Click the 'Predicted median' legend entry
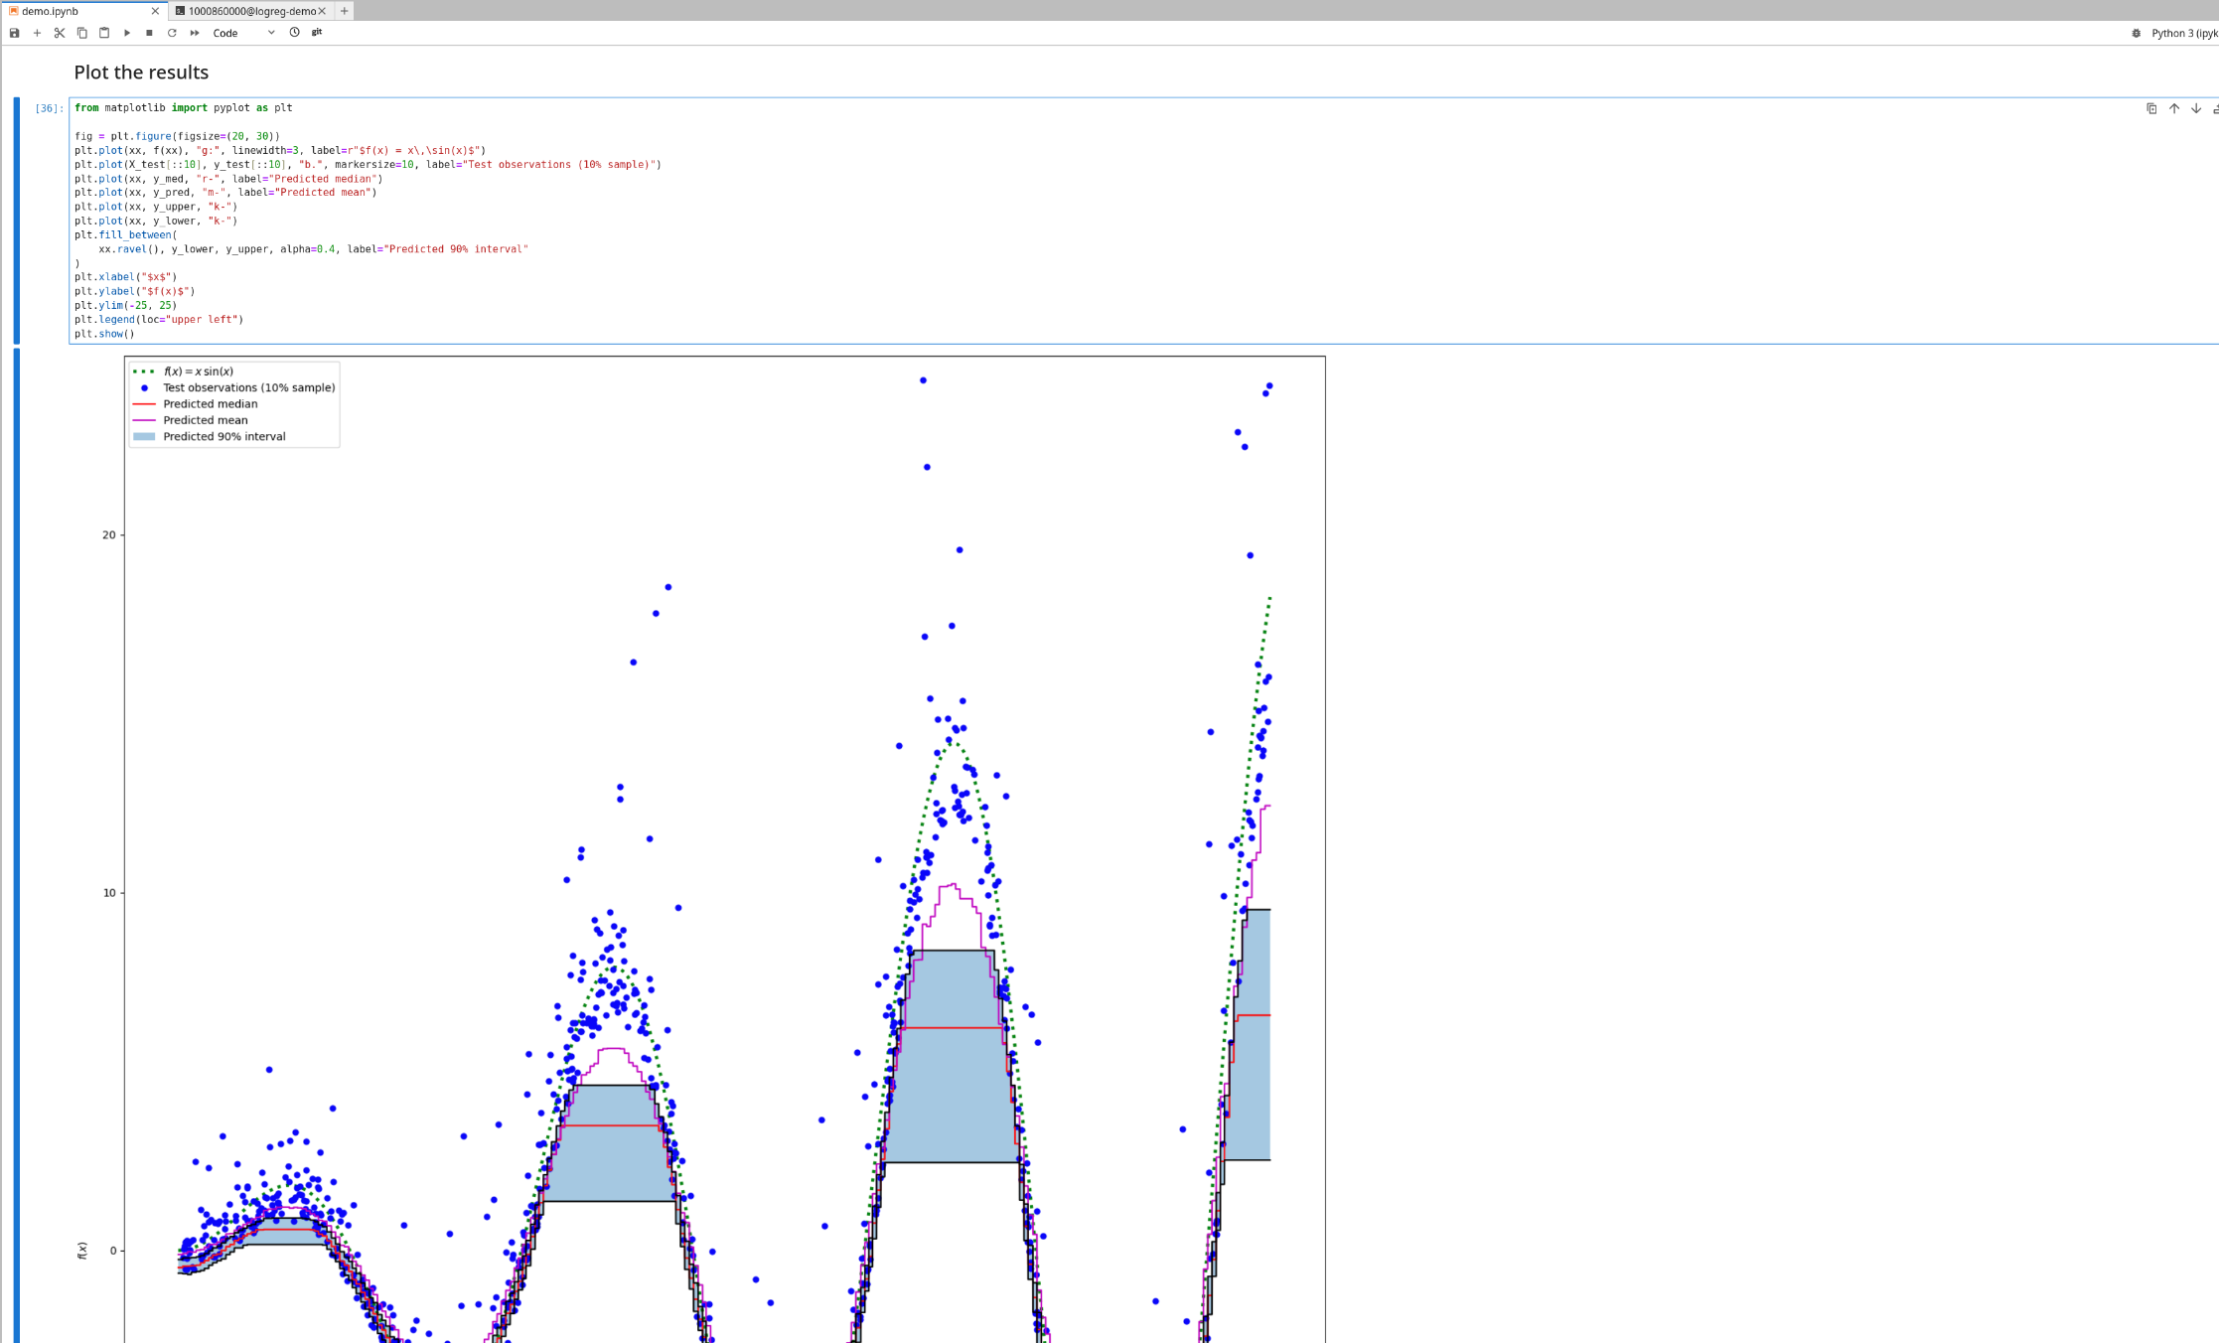This screenshot has height=1343, width=2219. [x=211, y=404]
